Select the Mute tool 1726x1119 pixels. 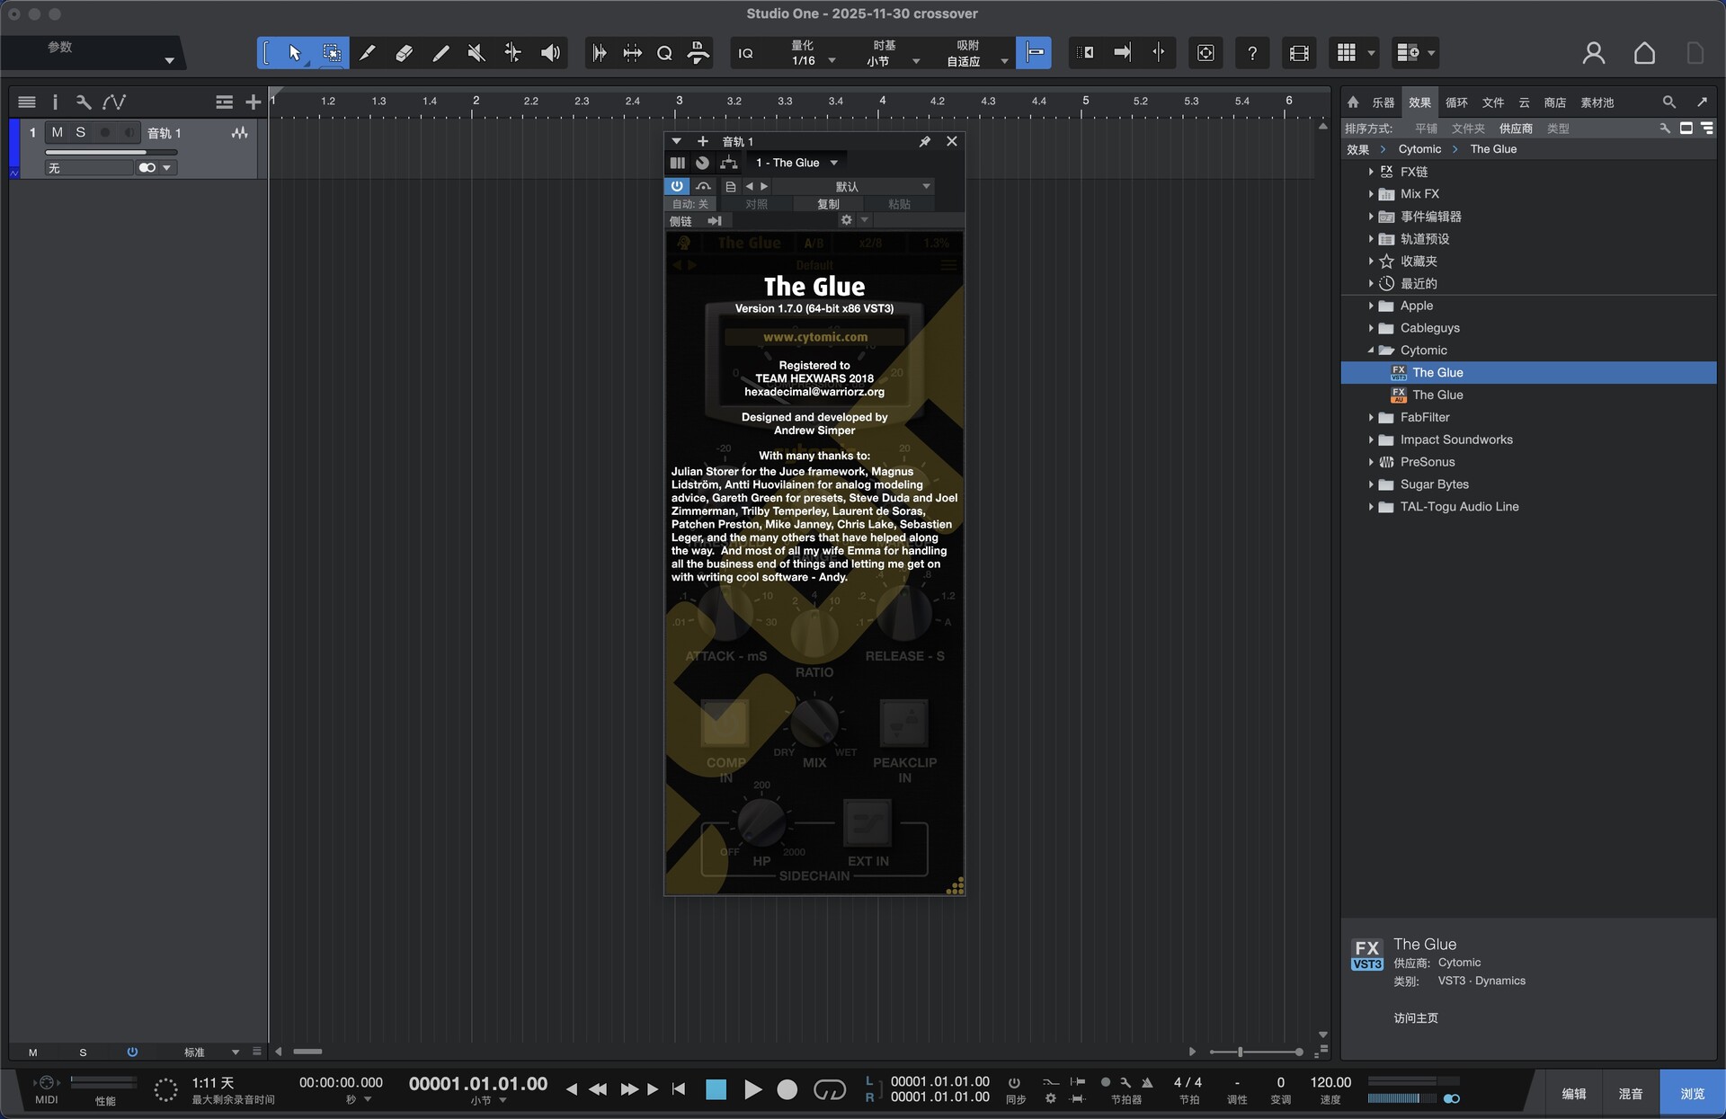click(475, 52)
